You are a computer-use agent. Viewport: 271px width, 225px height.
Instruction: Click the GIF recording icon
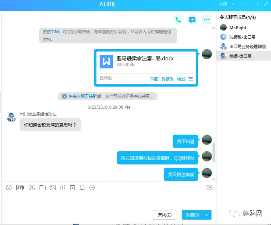click(20, 187)
